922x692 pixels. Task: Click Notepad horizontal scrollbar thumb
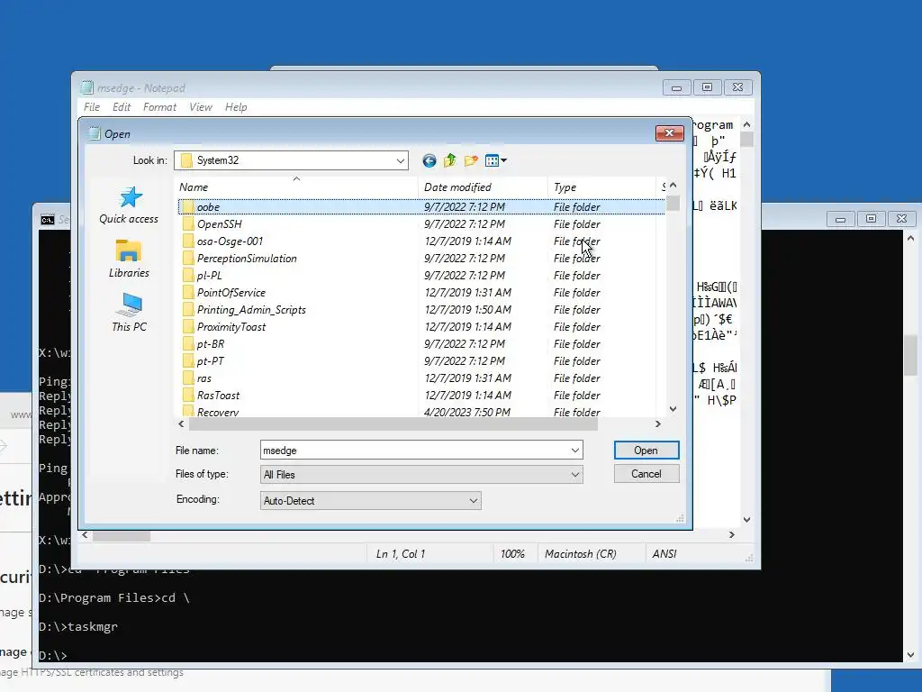coord(122,535)
